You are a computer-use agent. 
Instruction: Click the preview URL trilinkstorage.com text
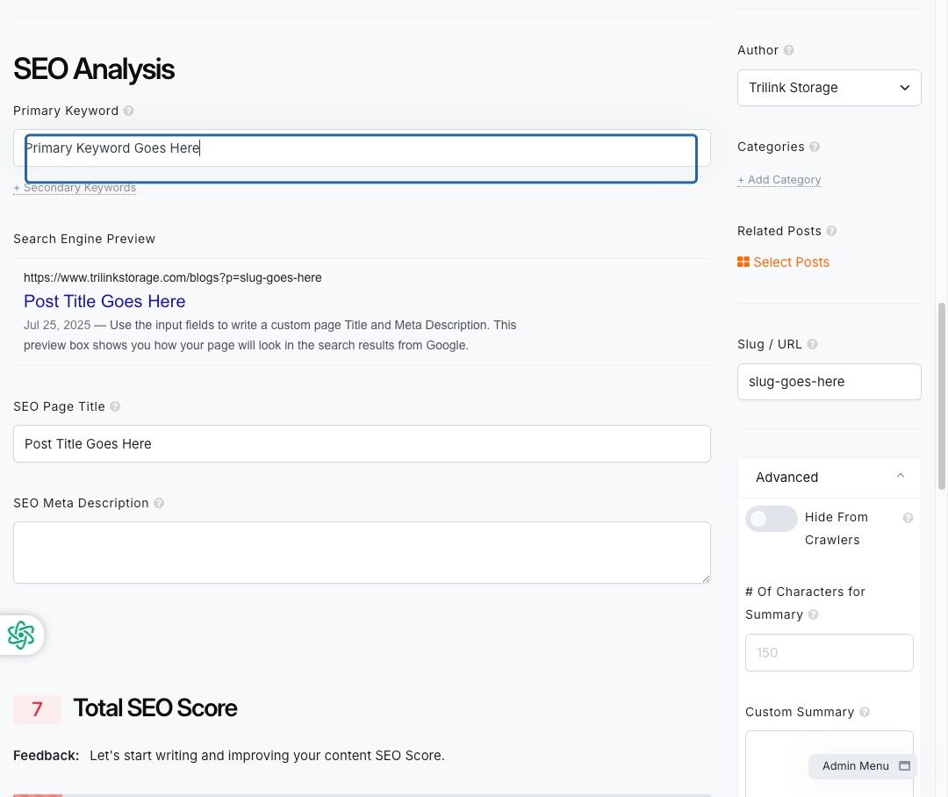(x=172, y=277)
